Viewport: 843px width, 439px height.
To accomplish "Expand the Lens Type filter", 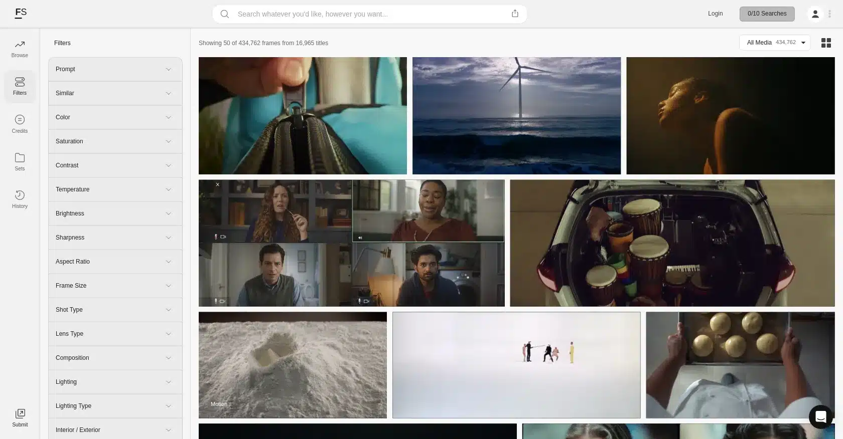I will click(x=115, y=334).
